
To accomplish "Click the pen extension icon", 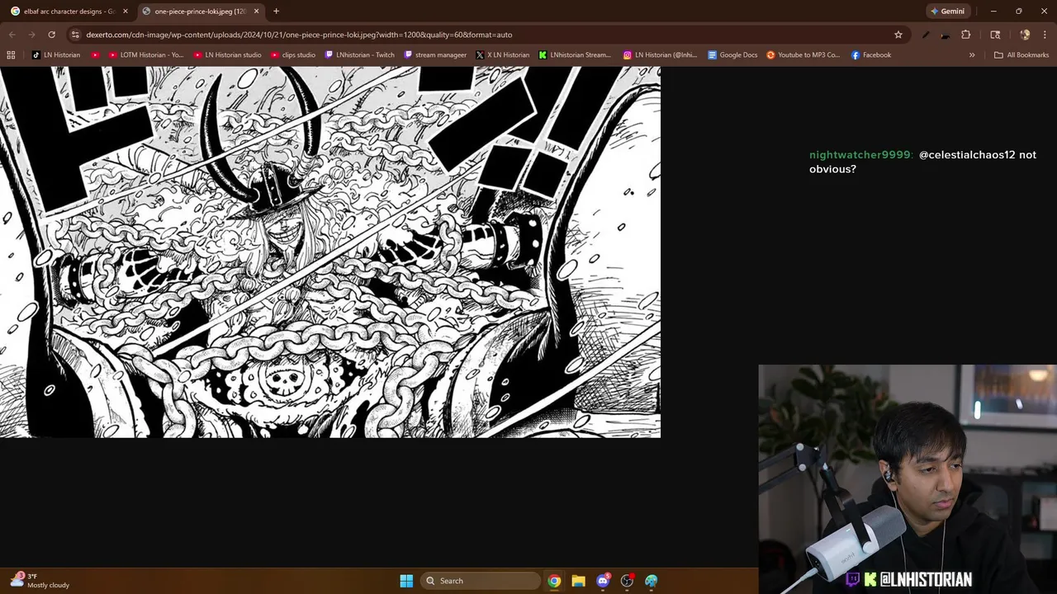I will (x=926, y=35).
